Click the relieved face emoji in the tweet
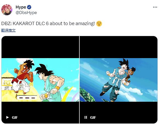160x128 pixels. click(x=99, y=24)
